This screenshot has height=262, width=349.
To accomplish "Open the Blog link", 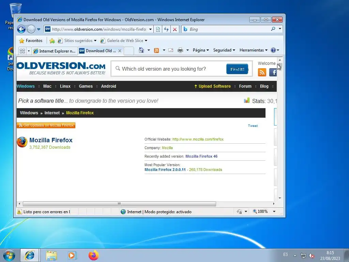I will coord(264,86).
